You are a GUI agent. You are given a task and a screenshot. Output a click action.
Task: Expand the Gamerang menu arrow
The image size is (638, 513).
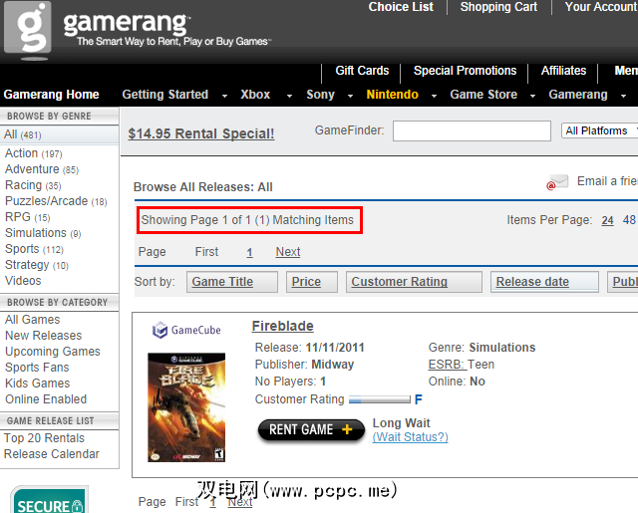623,96
